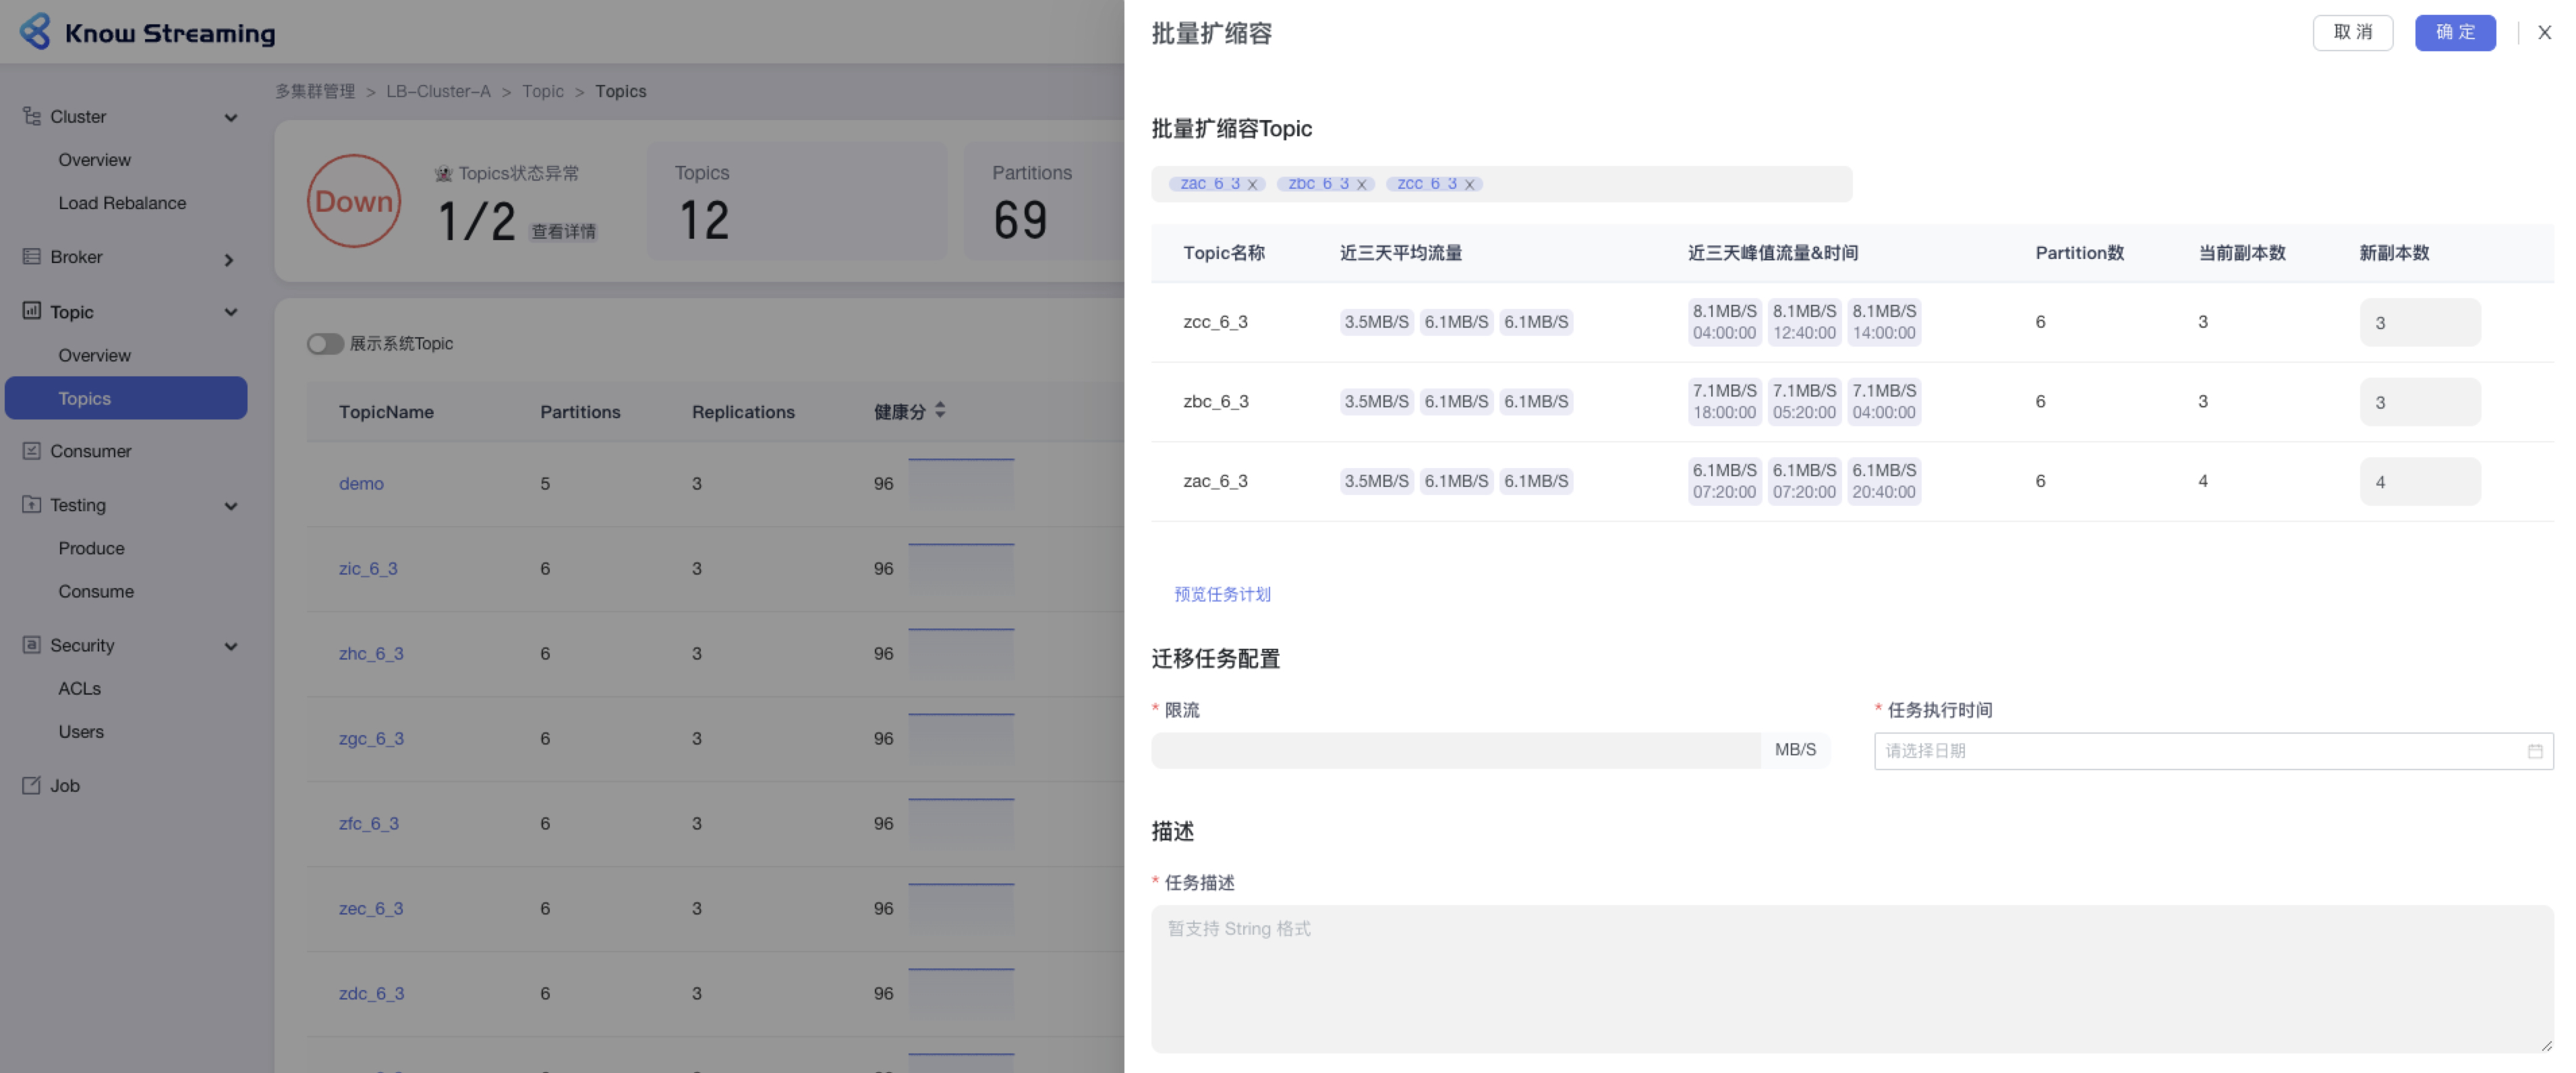2576x1073 pixels.
Task: Click the Consumer sidebar icon
Action: point(32,451)
